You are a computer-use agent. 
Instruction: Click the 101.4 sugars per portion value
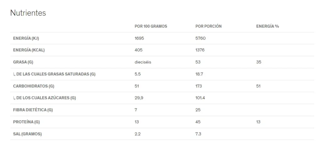click(200, 98)
